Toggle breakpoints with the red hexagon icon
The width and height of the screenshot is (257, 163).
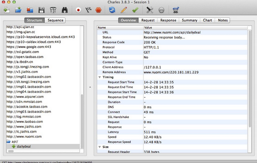tap(99, 10)
